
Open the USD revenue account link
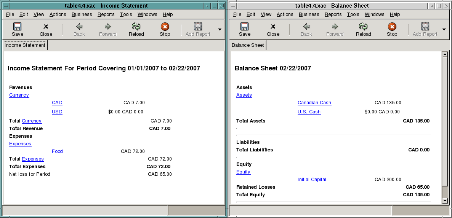coord(57,112)
